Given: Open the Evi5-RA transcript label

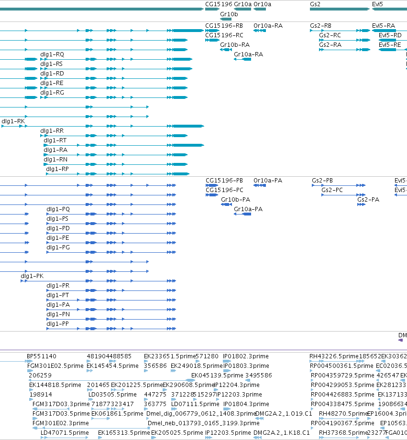Looking at the screenshot, I should tap(384, 26).
